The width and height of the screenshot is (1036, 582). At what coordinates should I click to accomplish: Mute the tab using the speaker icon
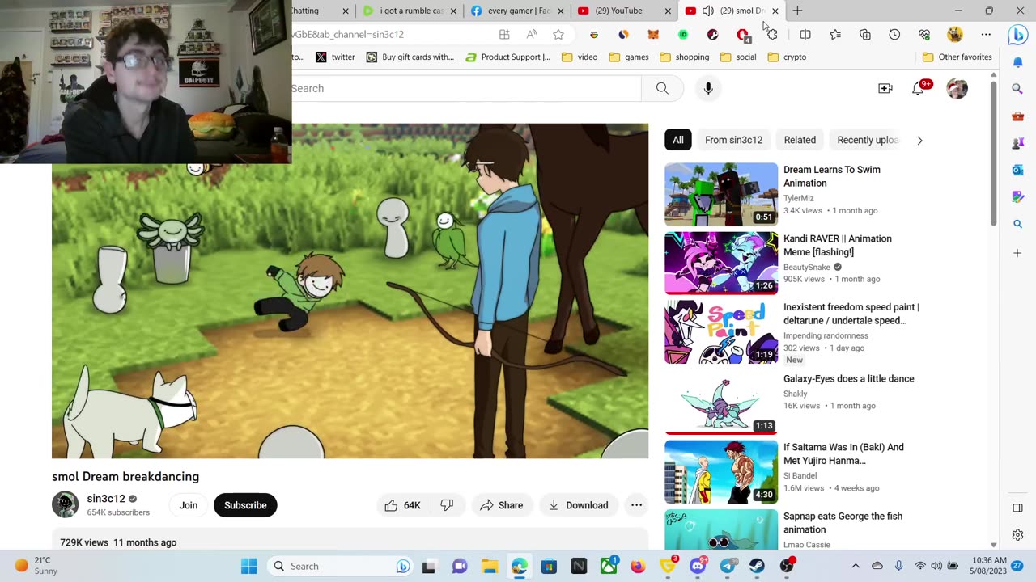click(x=708, y=11)
